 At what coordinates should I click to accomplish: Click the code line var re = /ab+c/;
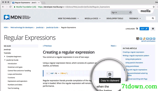coord(59,73)
